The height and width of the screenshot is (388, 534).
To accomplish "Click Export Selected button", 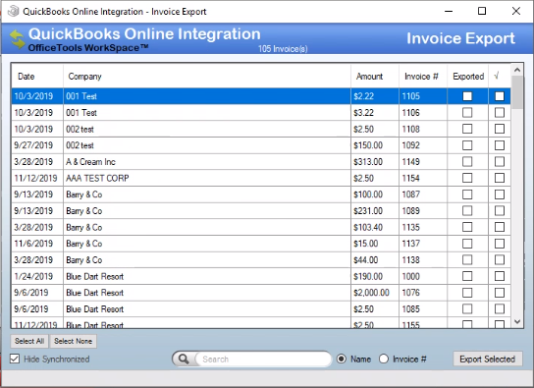I will pyautogui.click(x=487, y=360).
